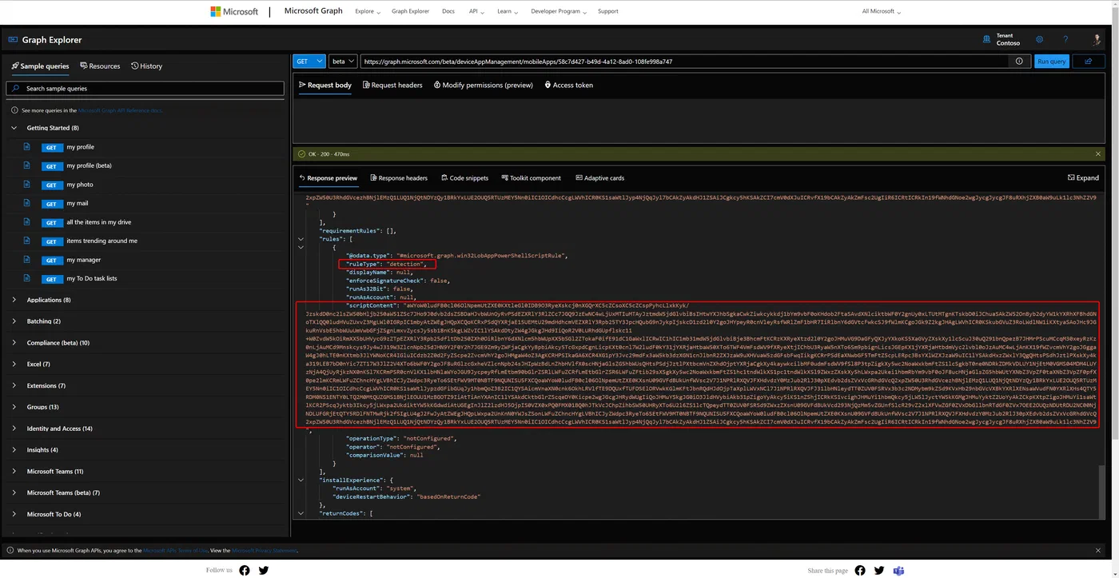Collapse the rules array in JSON response

[301, 238]
